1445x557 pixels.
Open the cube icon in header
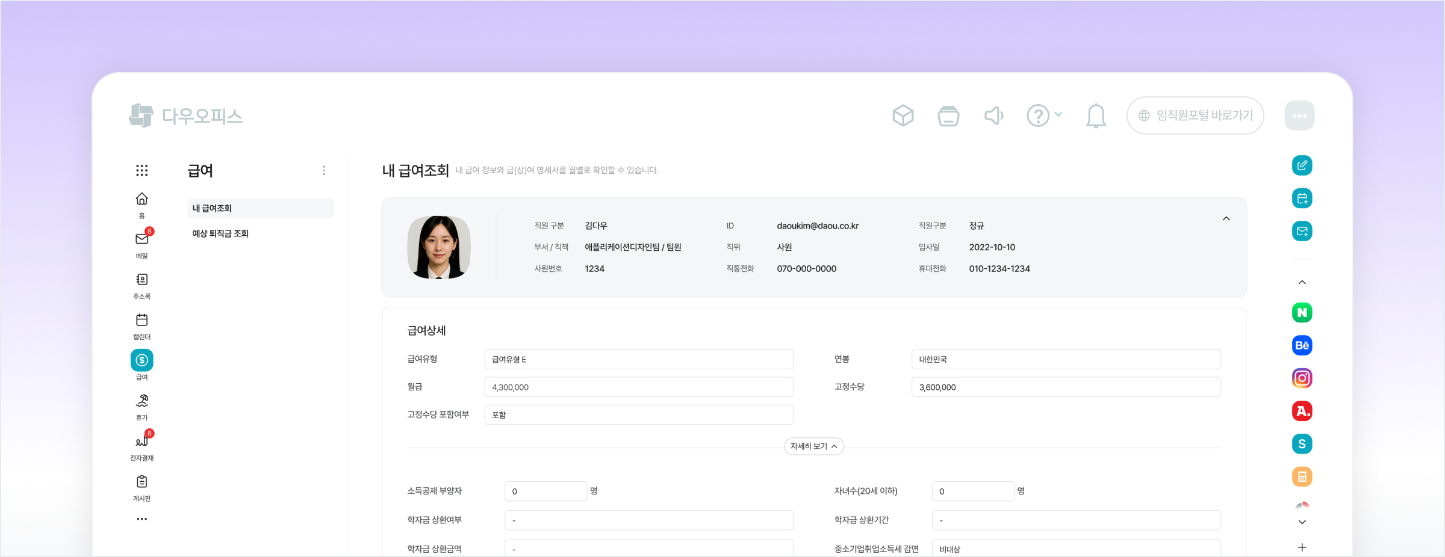pos(903,115)
